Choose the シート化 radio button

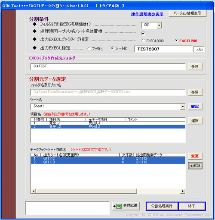(x=113, y=48)
